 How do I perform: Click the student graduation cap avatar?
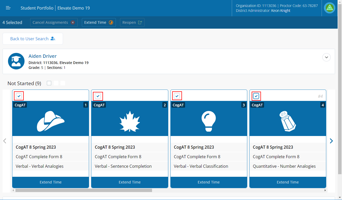point(16,61)
